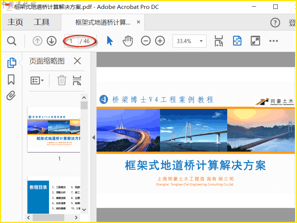Go to next page with down arrow
297x223 pixels.
pyautogui.click(x=52, y=41)
